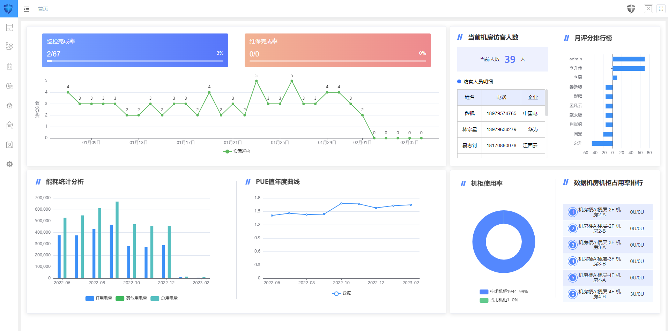Viewport: 668px width, 331px height.
Task: Click the 华为 company cell
Action: [x=533, y=129]
